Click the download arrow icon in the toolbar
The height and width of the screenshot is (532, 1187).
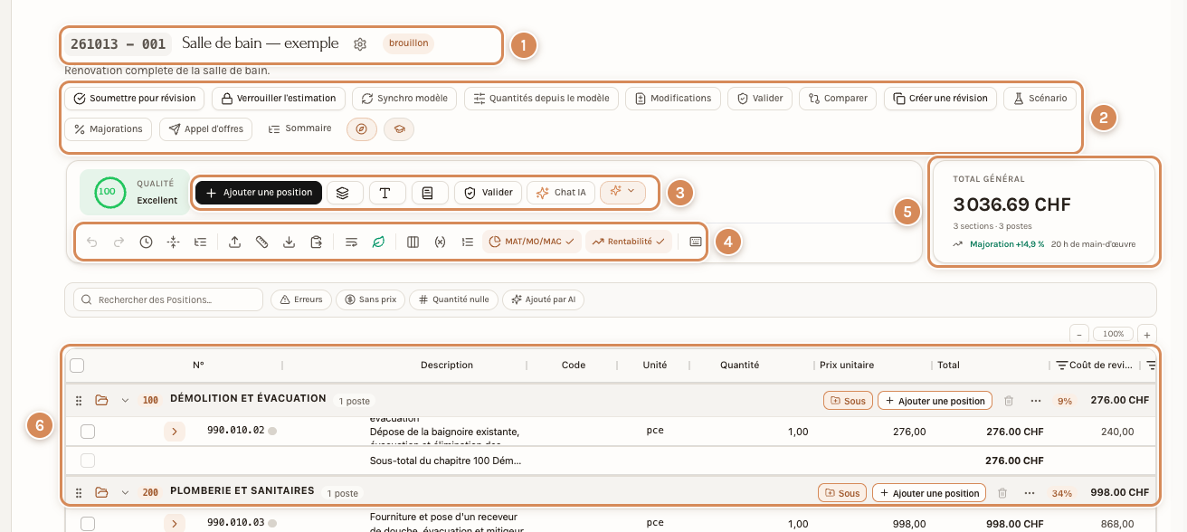(289, 242)
